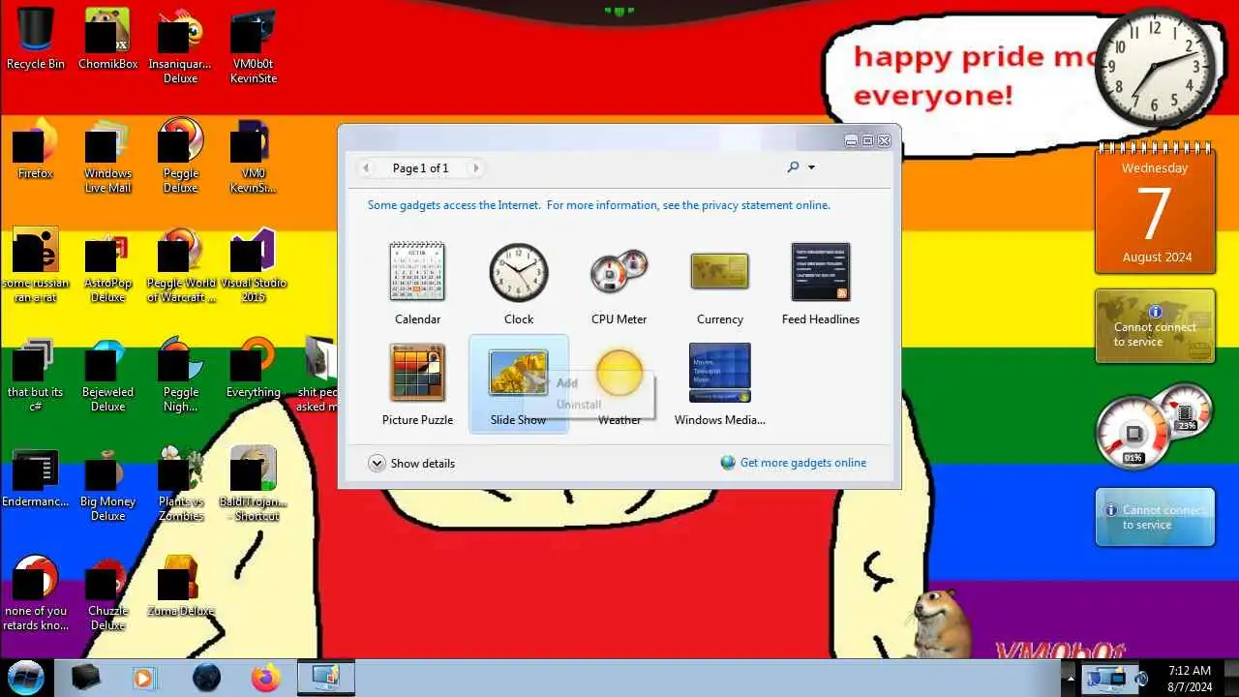Open the search options dropdown arrow

[811, 167]
